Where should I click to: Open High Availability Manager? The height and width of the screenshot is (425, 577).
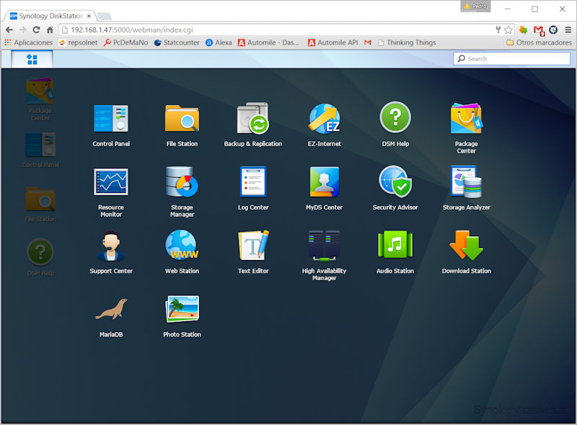point(324,256)
